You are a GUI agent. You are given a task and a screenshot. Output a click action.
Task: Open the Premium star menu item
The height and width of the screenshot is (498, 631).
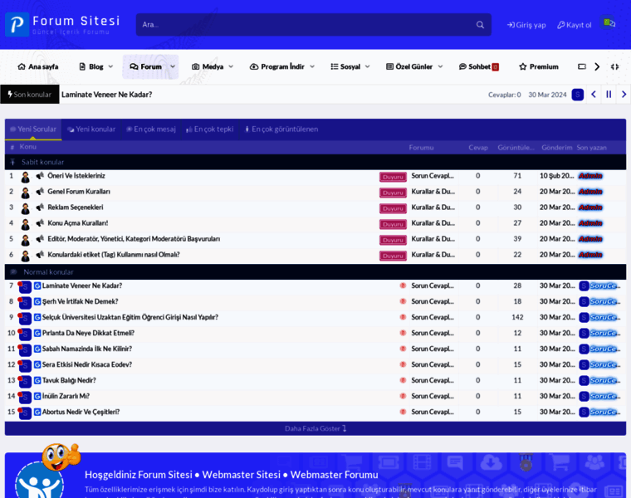538,66
